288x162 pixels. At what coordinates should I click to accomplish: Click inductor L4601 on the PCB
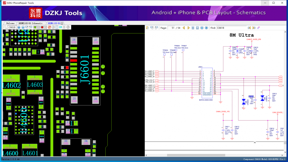(x=30, y=153)
